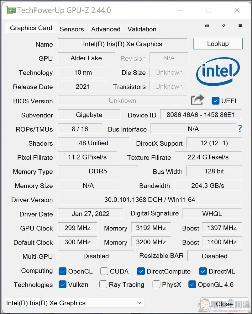
Task: Click the Bus Interface field showing N/A
Action: 193,129
